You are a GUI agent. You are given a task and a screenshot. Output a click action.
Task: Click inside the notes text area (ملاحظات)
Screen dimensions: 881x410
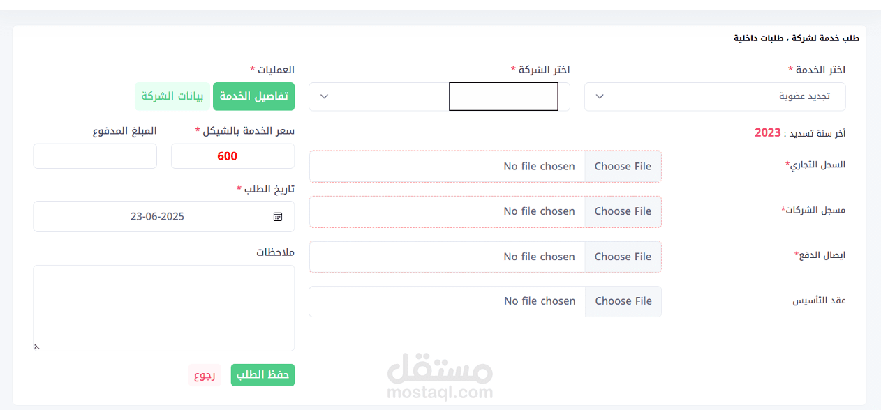(163, 307)
